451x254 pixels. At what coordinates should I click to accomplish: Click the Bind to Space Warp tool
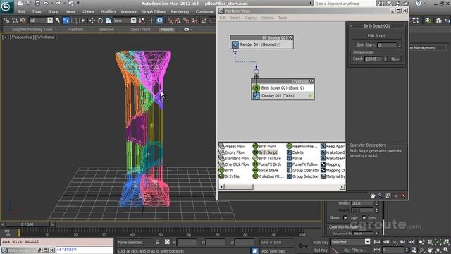23,20
